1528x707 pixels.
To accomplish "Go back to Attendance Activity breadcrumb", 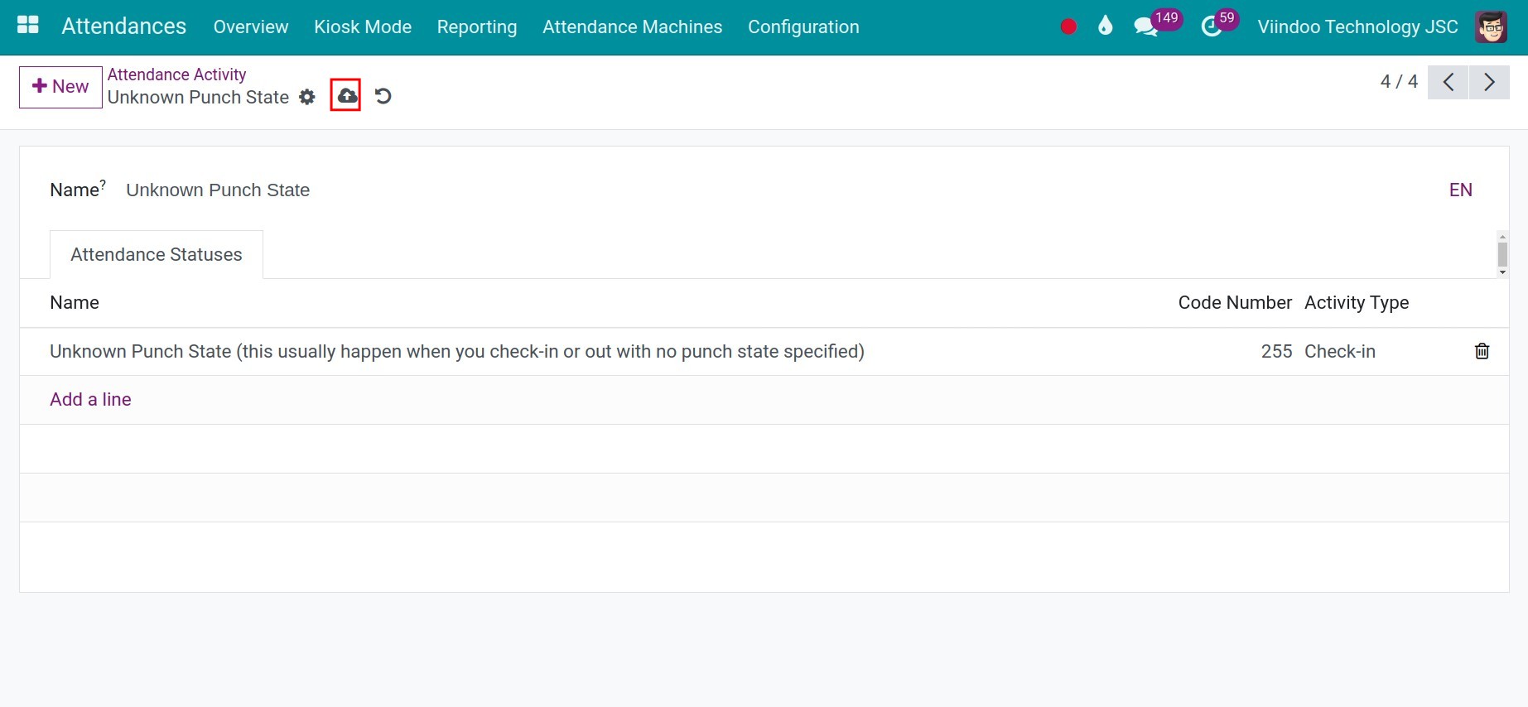I will coord(176,75).
